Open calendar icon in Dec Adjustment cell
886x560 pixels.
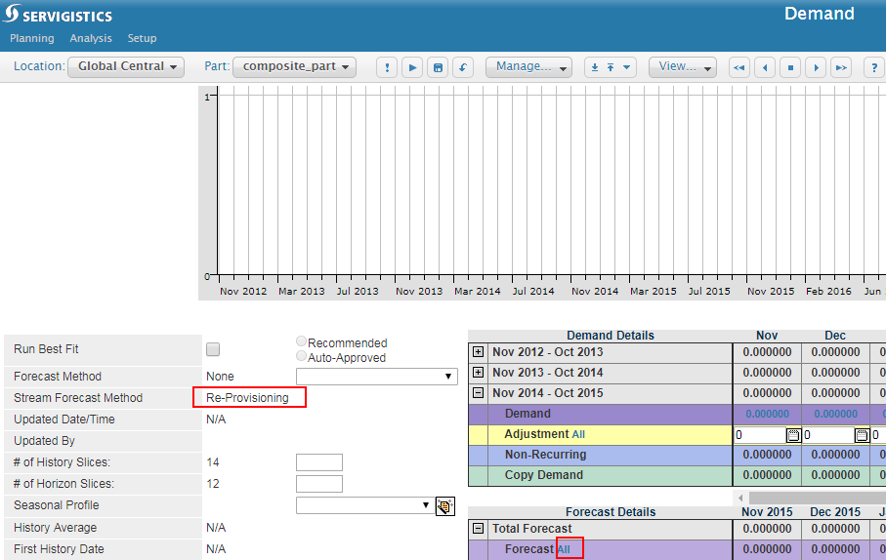tap(862, 435)
